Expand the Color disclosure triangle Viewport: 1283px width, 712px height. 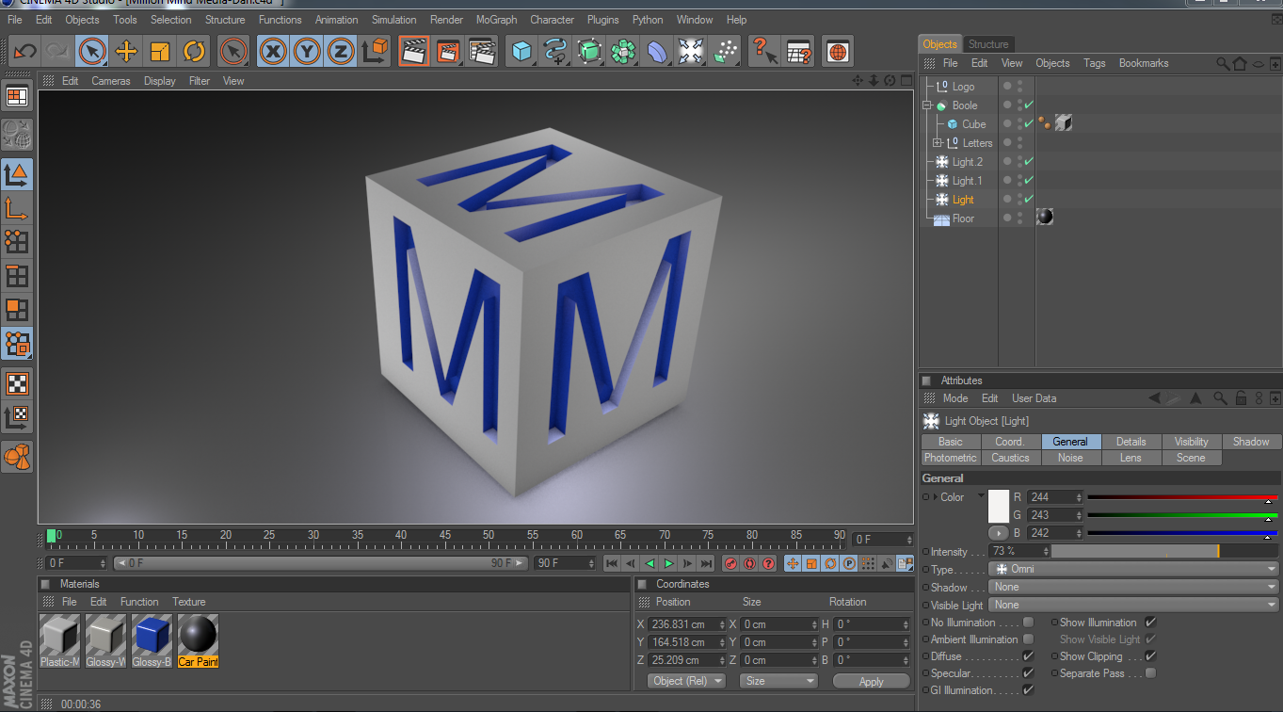(935, 497)
